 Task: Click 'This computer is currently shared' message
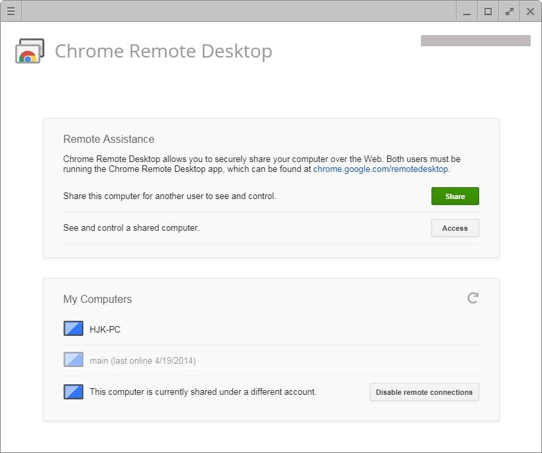point(203,392)
